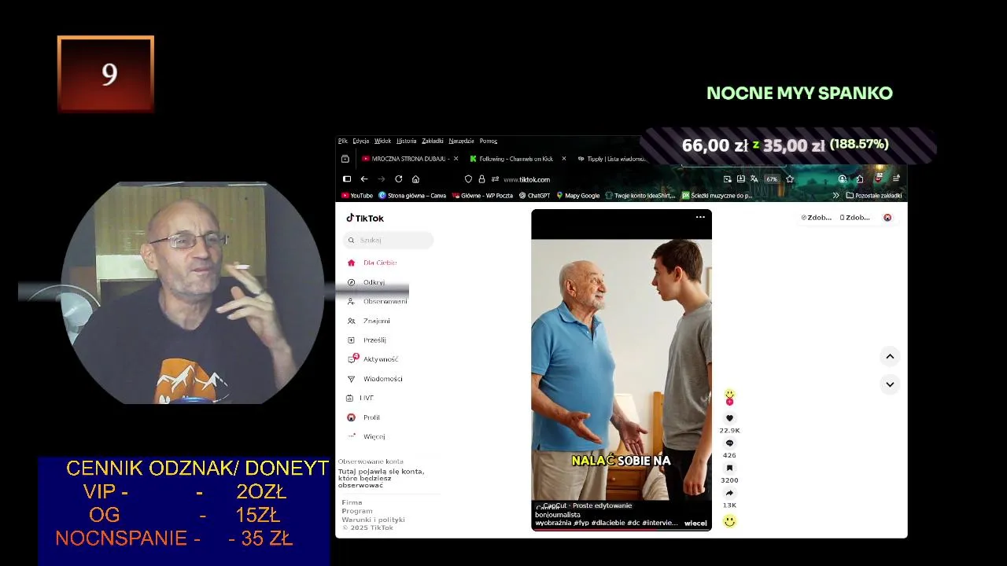Open the Narzędzia browser menu

tap(462, 141)
